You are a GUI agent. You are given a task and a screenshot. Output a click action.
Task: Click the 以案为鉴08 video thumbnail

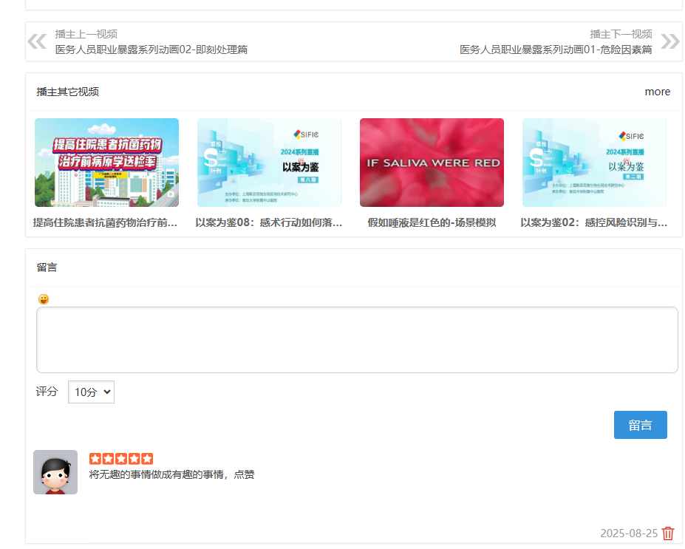point(268,162)
